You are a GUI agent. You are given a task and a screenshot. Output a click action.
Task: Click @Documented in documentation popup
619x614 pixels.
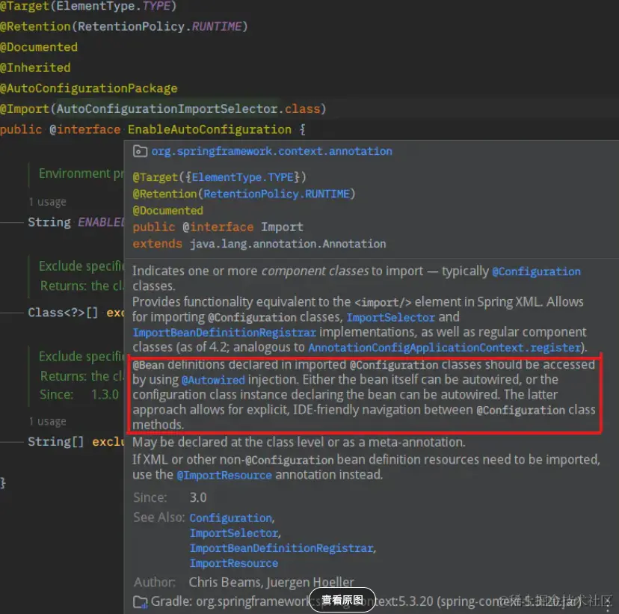point(167,210)
